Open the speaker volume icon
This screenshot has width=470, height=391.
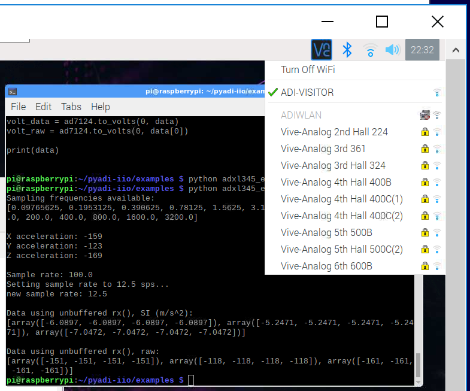(392, 50)
